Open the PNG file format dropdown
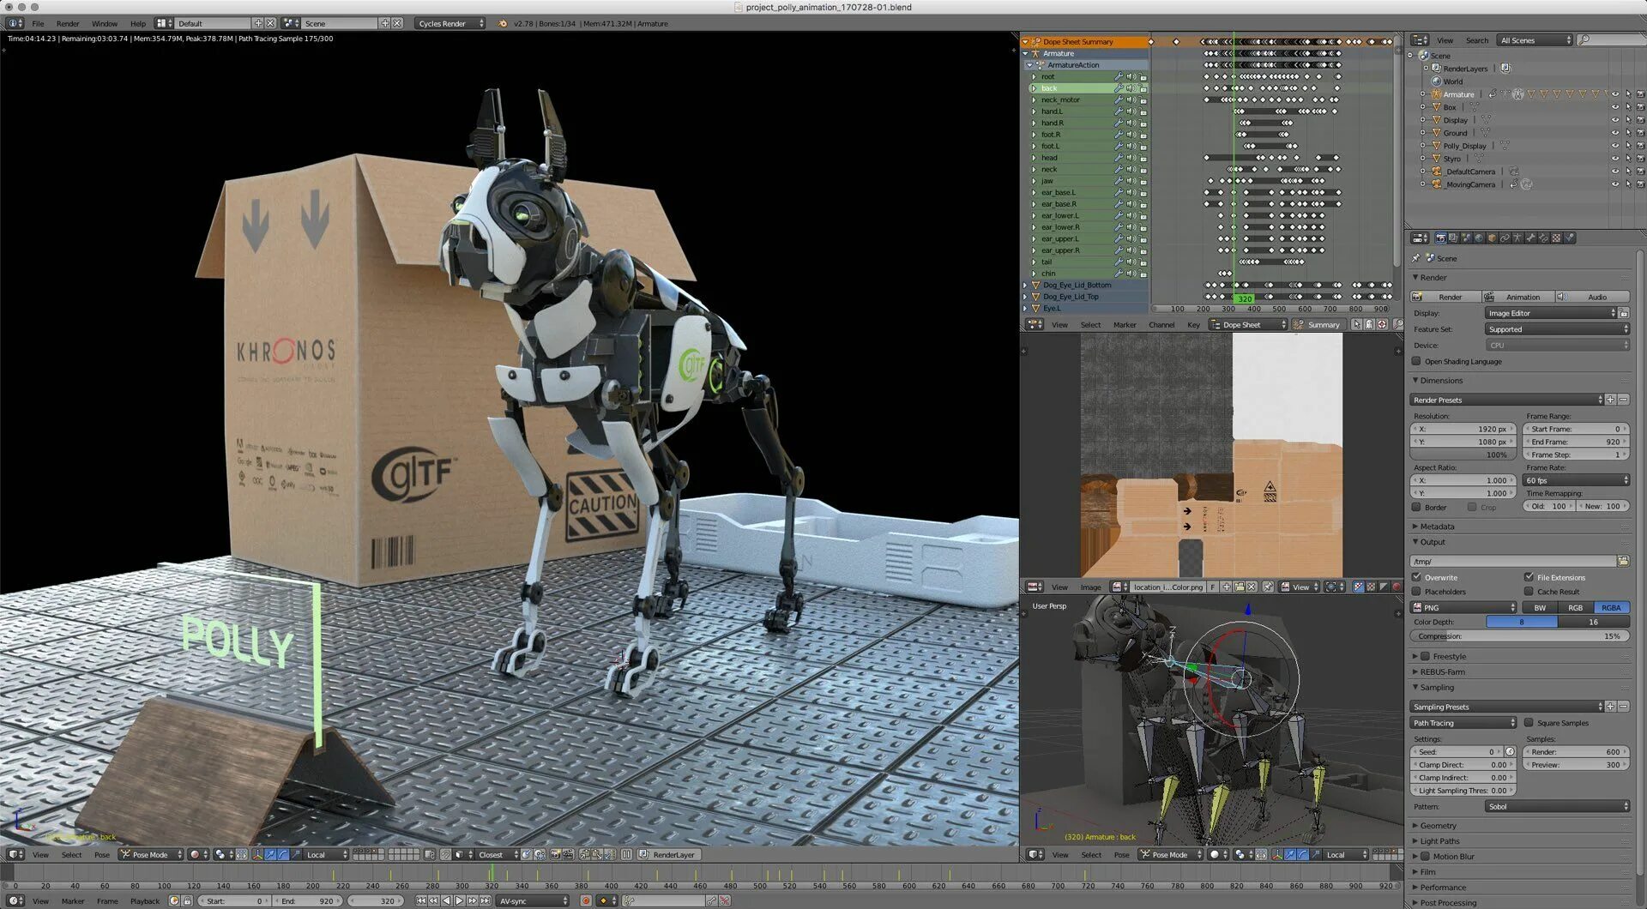The height and width of the screenshot is (909, 1647). (1463, 607)
